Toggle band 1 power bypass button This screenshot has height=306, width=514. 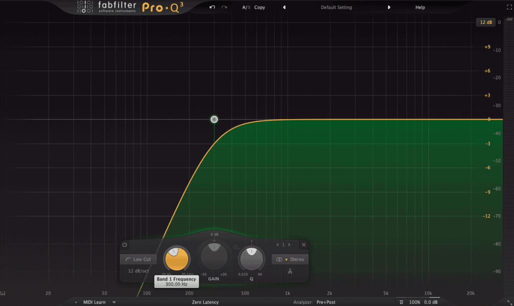pyautogui.click(x=125, y=245)
